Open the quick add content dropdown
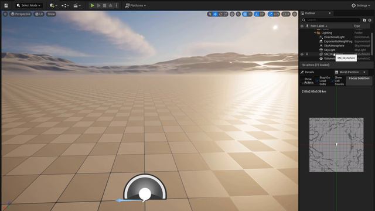Image resolution: width=375 pixels, height=211 pixels. pyautogui.click(x=53, y=5)
